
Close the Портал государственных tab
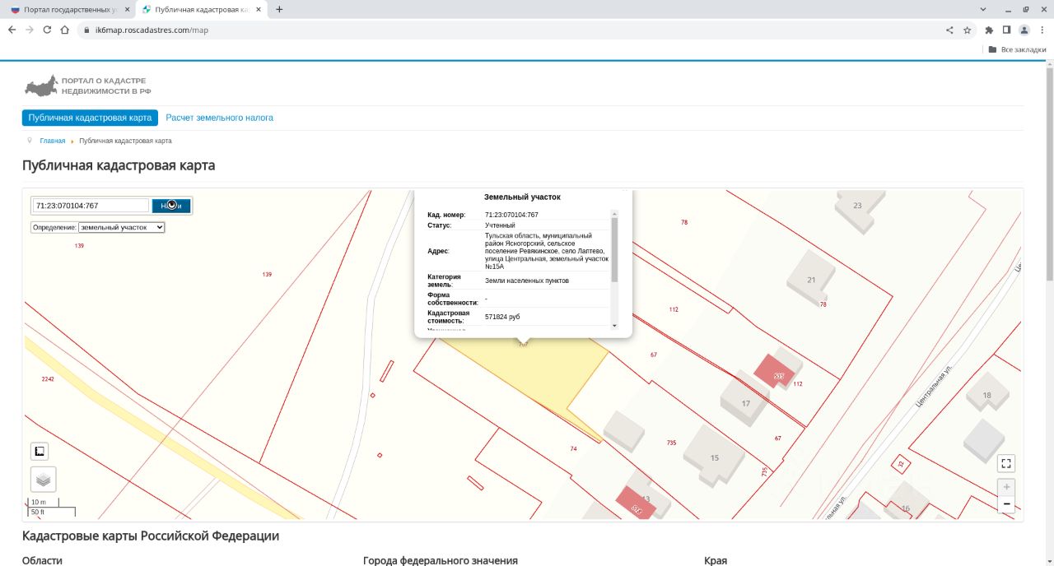pos(127,9)
